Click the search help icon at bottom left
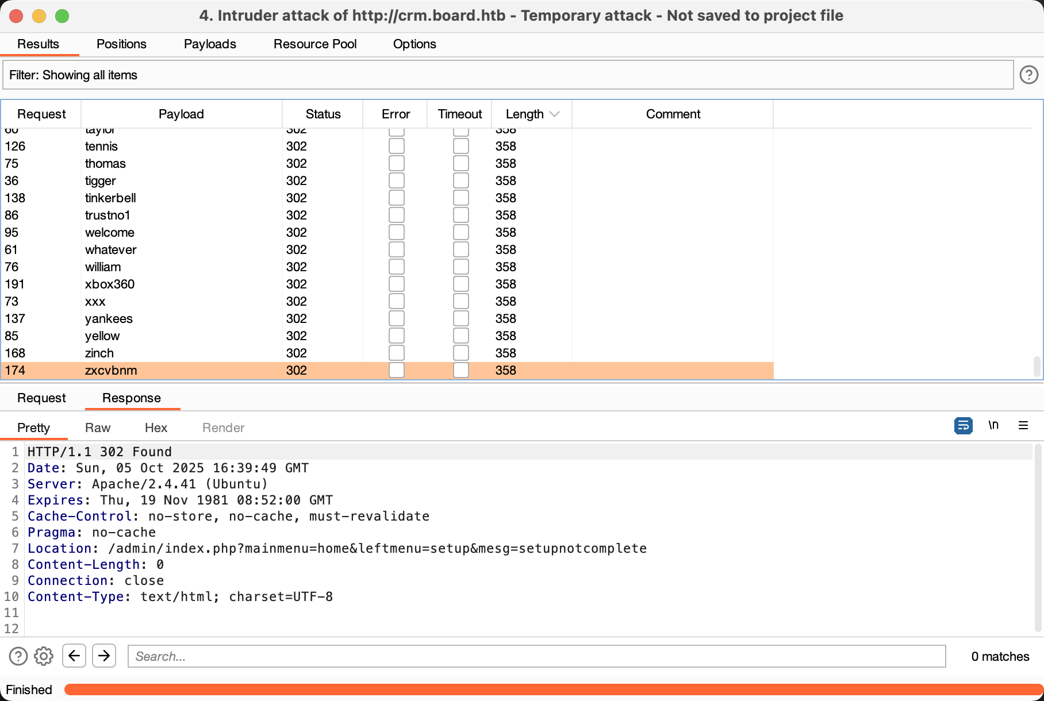This screenshot has height=701, width=1044. pyautogui.click(x=18, y=656)
